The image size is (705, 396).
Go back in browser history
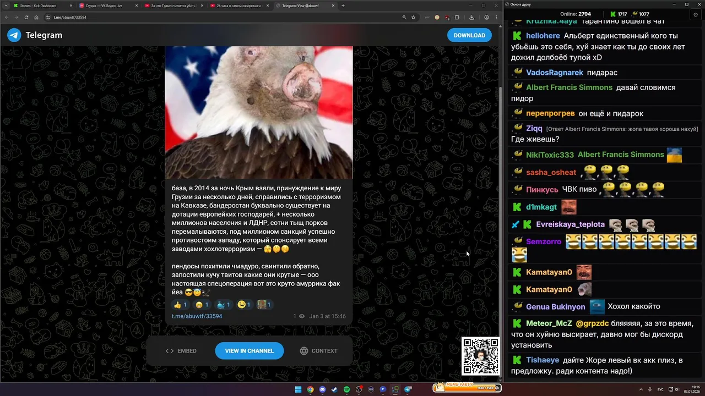pos(7,17)
